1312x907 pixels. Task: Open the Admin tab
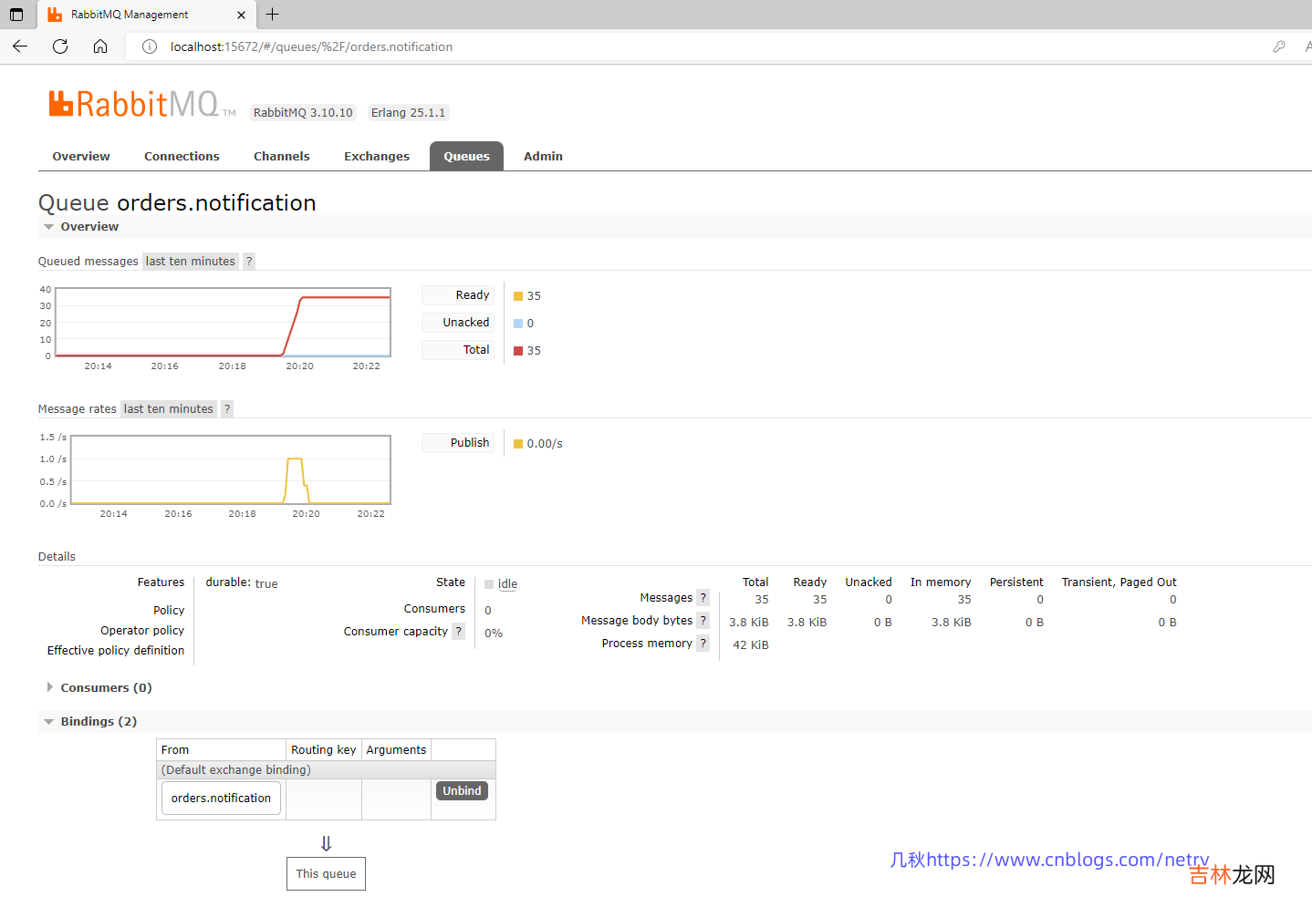pyautogui.click(x=543, y=157)
